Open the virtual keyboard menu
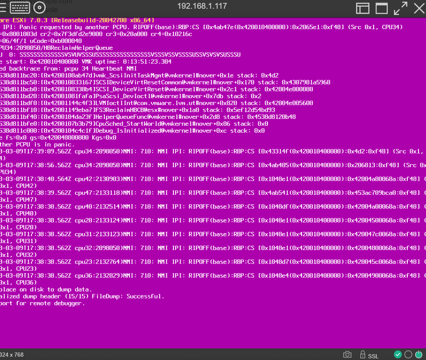Image resolution: width=426 pixels, height=360 pixels. [x=20, y=7]
